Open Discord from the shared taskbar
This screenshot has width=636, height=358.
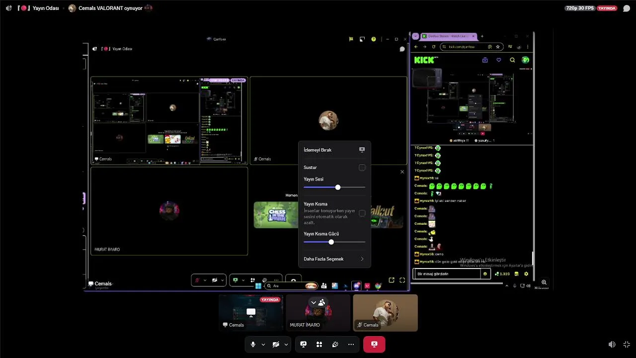356,286
